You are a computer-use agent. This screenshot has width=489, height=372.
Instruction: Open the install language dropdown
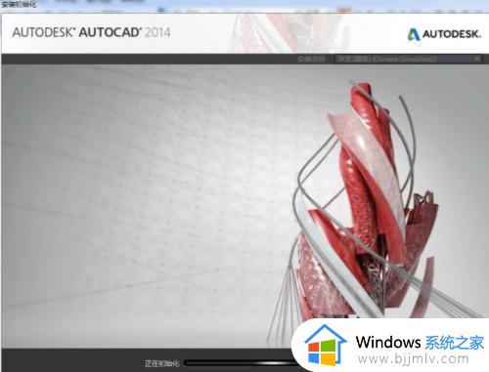click(x=408, y=59)
